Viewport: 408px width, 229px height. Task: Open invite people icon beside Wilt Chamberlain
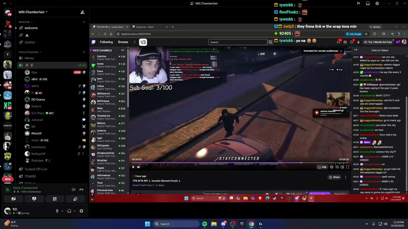(83, 12)
